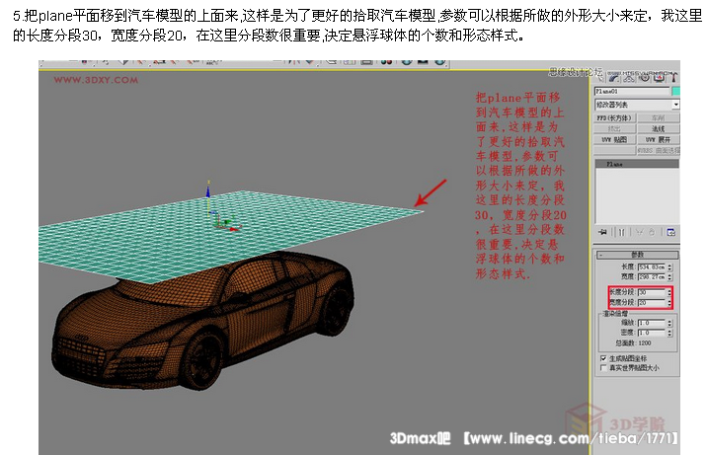Select Plane entry in modifier stack
Screen dimensions: 707x455
pyautogui.click(x=637, y=164)
